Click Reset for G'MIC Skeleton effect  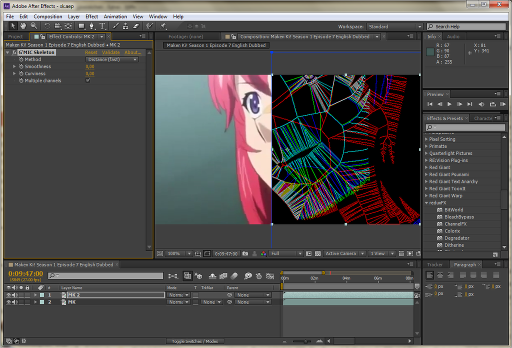91,52
